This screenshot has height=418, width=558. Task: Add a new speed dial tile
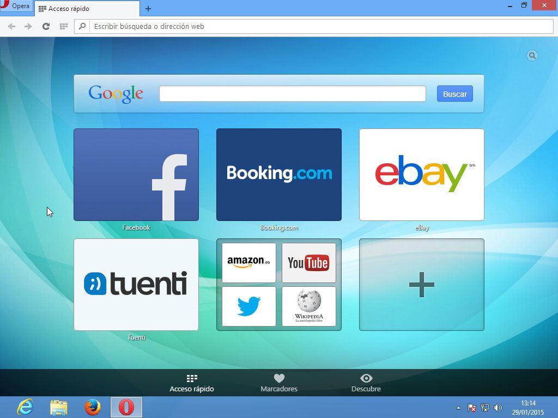422,285
